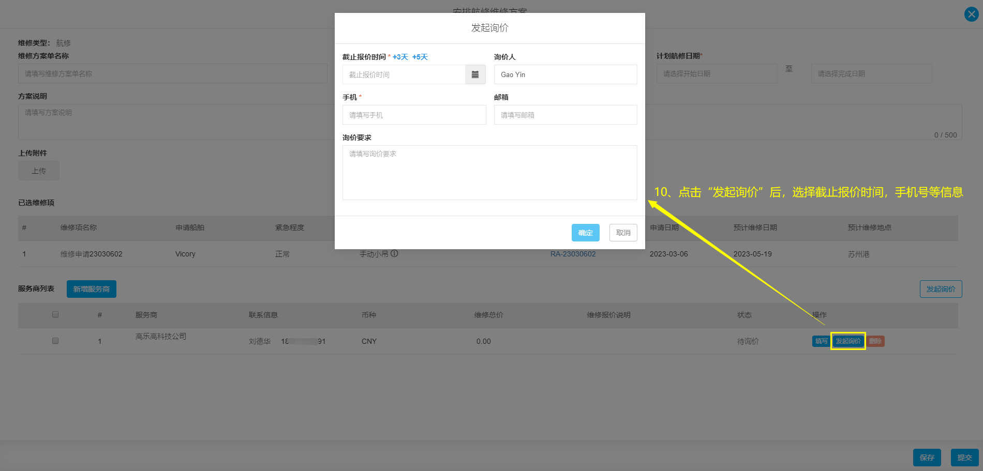This screenshot has width=983, height=471.
Task: Tick the checkbox for 高乐高科技公司 row
Action: coord(55,341)
